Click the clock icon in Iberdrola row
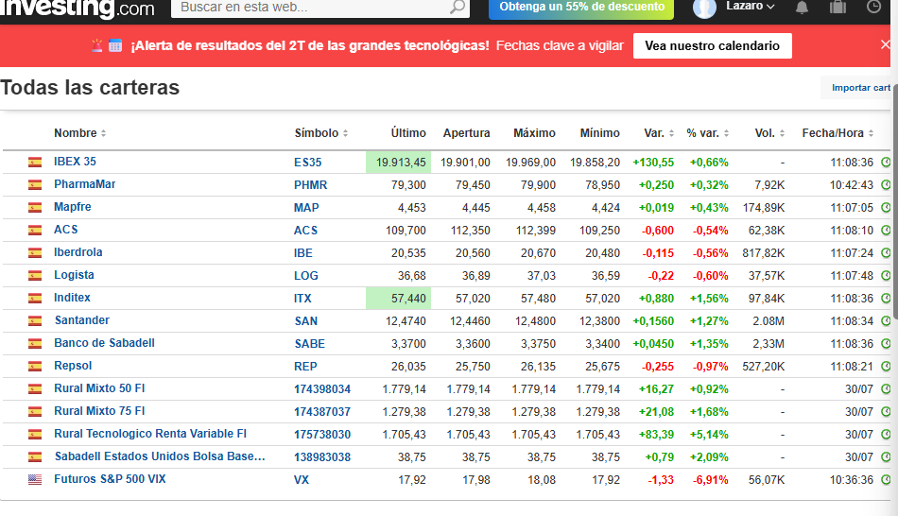 886,252
